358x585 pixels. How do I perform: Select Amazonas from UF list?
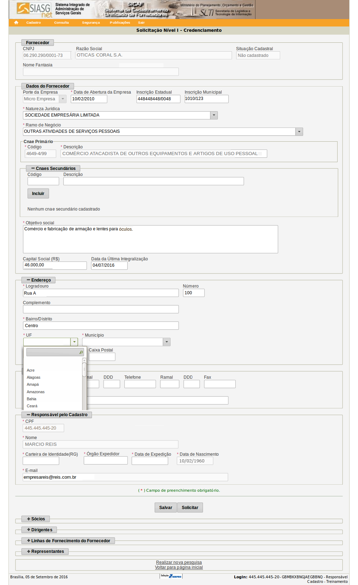pyautogui.click(x=36, y=392)
